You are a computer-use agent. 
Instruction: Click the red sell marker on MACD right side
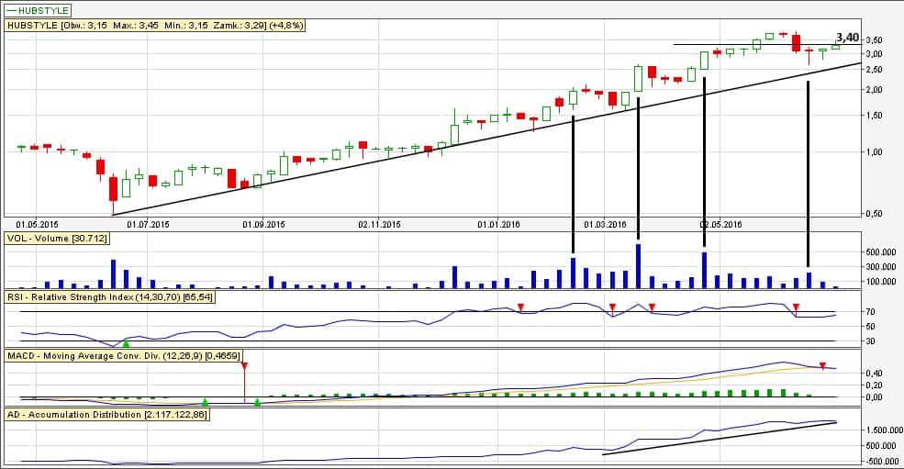coord(822,365)
